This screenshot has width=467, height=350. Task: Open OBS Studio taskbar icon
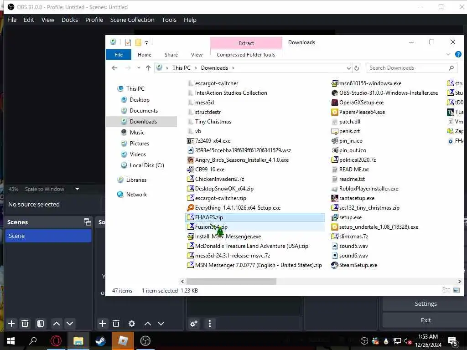[x=145, y=341]
